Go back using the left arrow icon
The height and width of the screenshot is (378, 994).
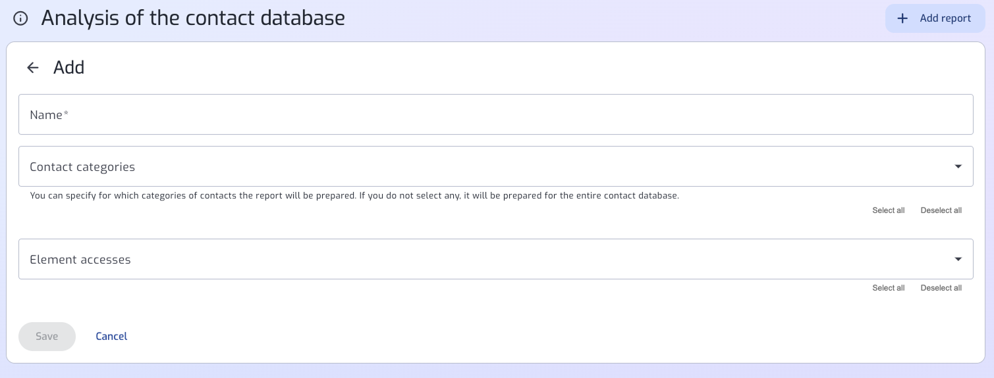32,68
